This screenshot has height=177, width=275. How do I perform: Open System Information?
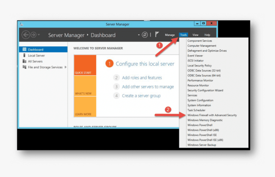coord(199,105)
